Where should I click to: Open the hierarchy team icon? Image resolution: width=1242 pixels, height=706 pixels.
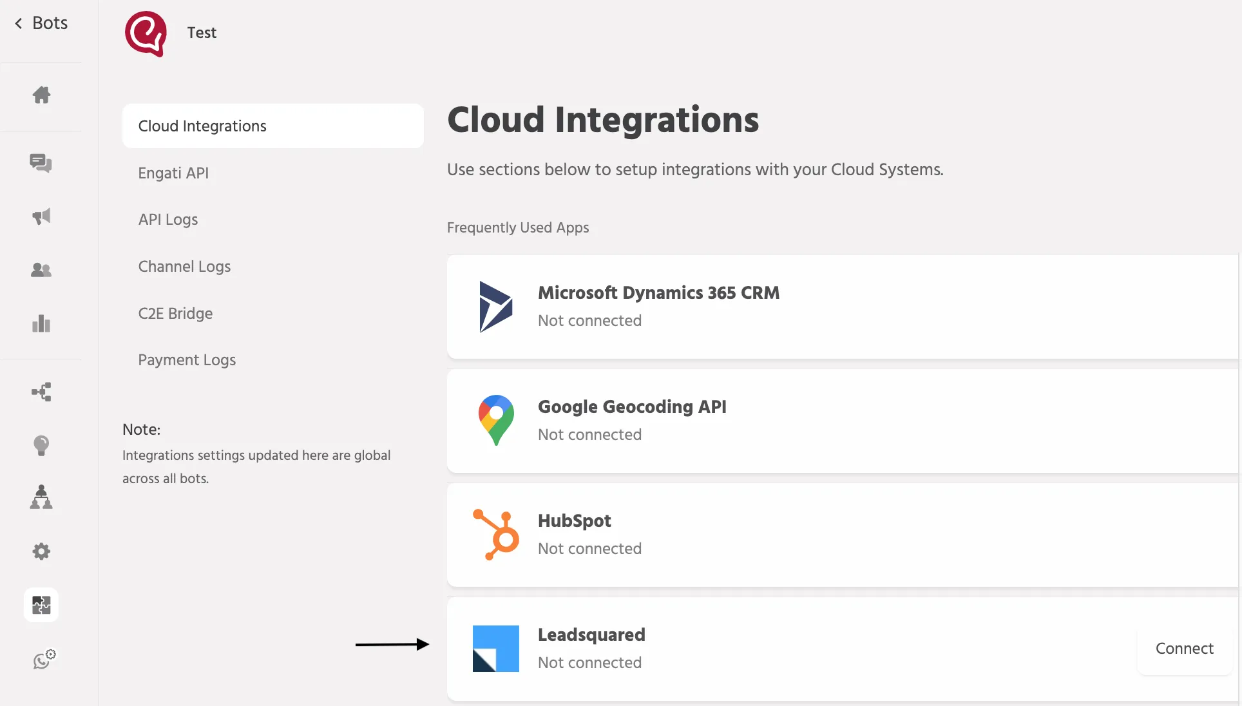pos(41,497)
